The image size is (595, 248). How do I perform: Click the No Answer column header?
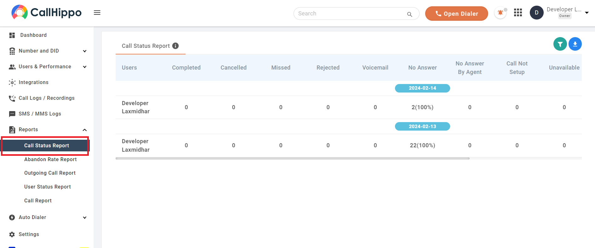pyautogui.click(x=422, y=68)
